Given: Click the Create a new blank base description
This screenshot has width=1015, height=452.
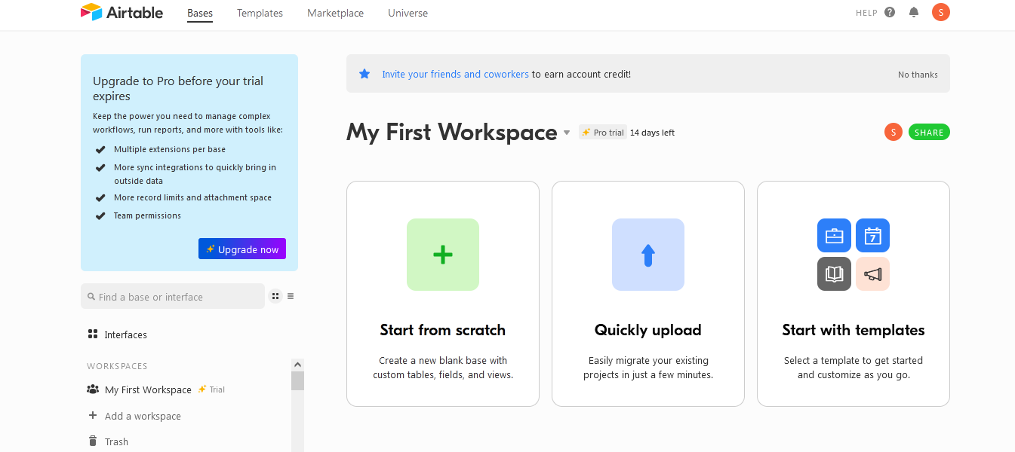Looking at the screenshot, I should coord(443,368).
